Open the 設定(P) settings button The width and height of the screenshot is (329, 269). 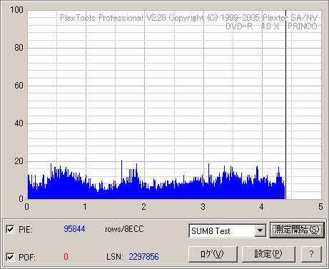click(x=268, y=254)
